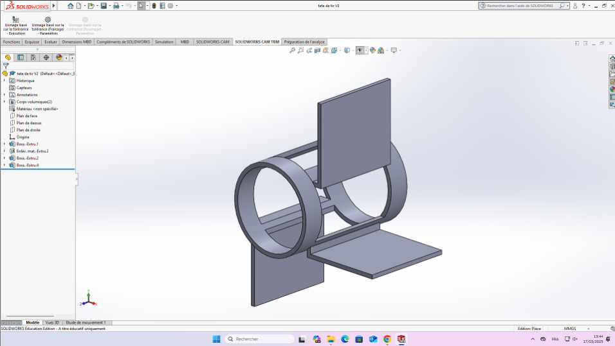Expand the Corps volumiques(2) folder
615x346 pixels.
pyautogui.click(x=5, y=102)
